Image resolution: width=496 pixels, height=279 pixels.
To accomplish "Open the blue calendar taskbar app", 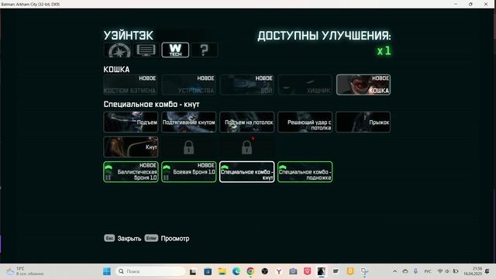I will click(208, 271).
